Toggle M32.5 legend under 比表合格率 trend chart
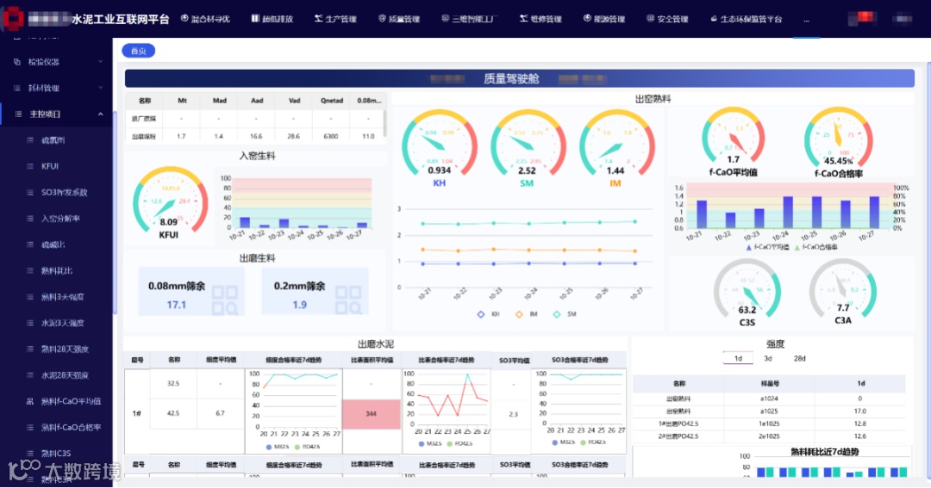 pos(430,443)
